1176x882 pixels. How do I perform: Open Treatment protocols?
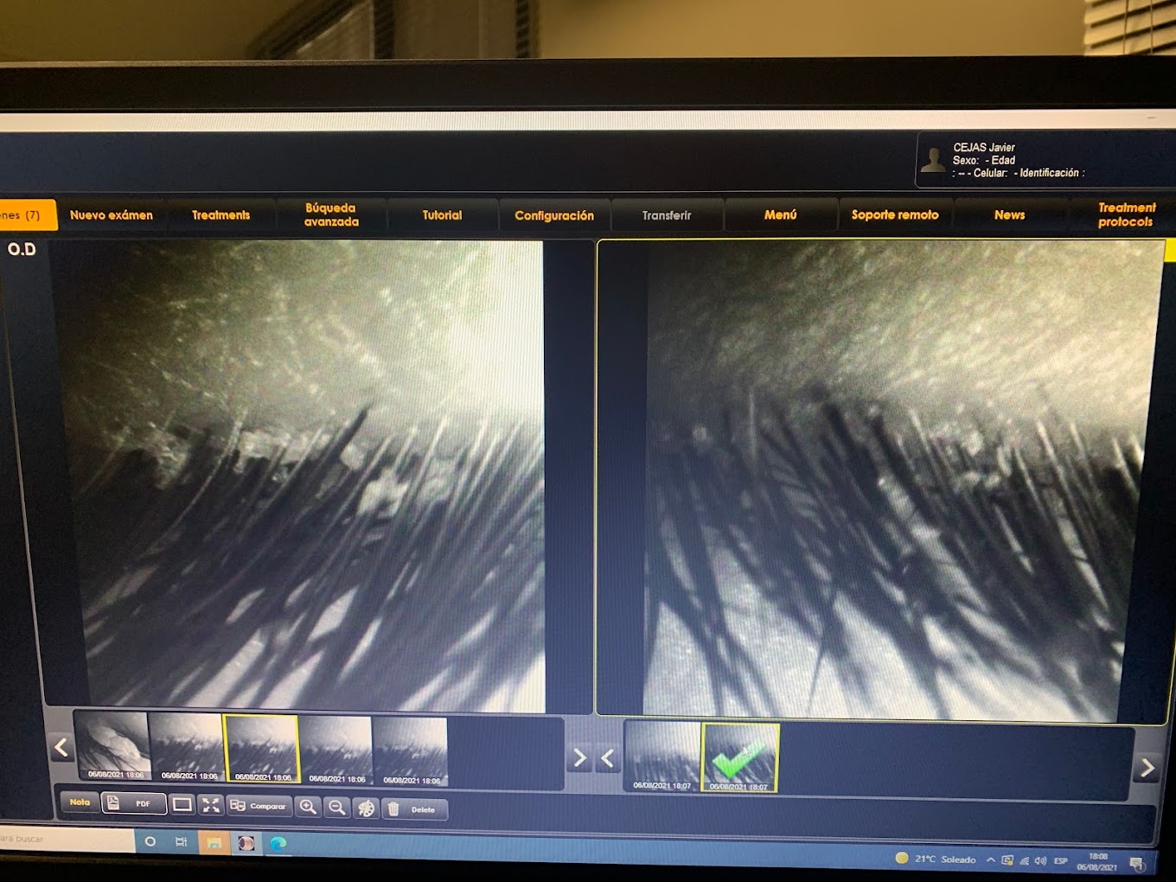pyautogui.click(x=1125, y=214)
